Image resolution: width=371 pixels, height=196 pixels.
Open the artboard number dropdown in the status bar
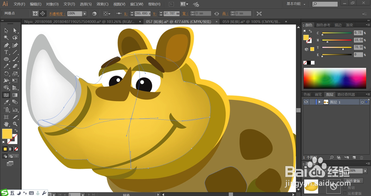pos(83,195)
